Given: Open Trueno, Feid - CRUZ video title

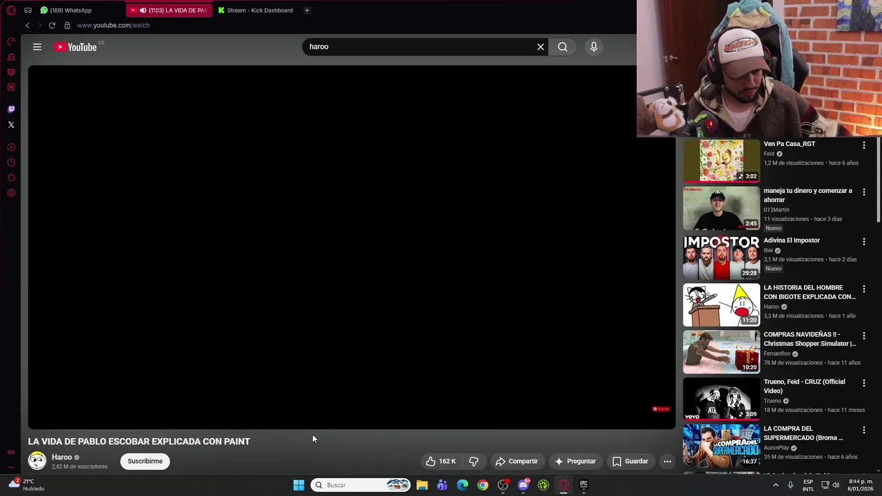Looking at the screenshot, I should 804,386.
